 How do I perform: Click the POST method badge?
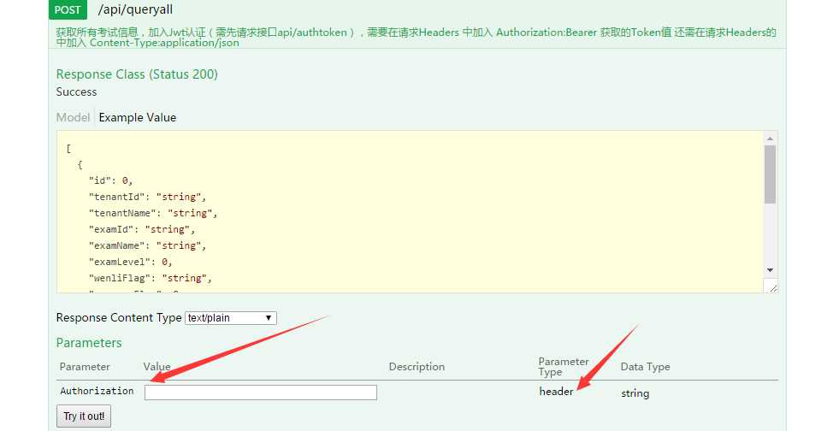(x=68, y=9)
